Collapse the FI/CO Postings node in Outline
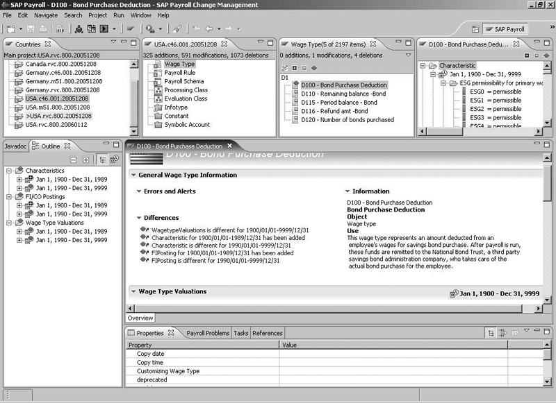Viewport: 556px width, 403px height. click(x=9, y=197)
